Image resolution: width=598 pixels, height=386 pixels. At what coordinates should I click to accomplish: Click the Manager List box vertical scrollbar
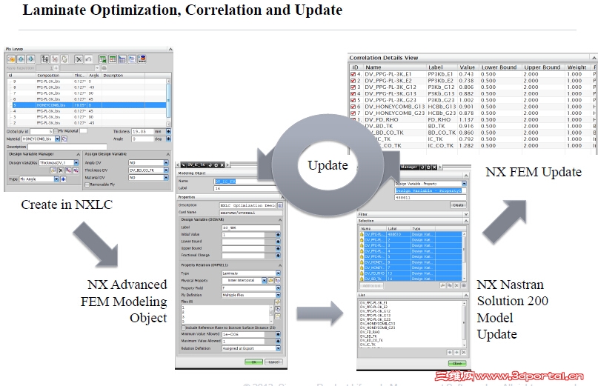pos(464,324)
